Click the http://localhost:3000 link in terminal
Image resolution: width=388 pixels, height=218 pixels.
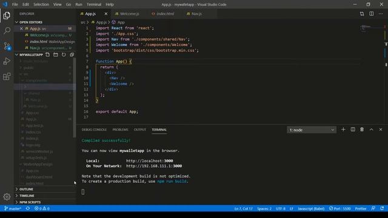150,160
